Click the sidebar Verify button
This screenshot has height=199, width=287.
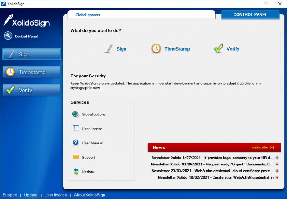point(32,90)
